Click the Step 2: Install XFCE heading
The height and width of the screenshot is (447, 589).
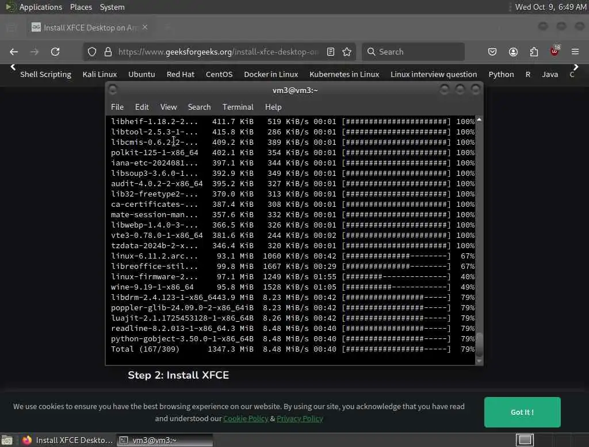[178, 375]
